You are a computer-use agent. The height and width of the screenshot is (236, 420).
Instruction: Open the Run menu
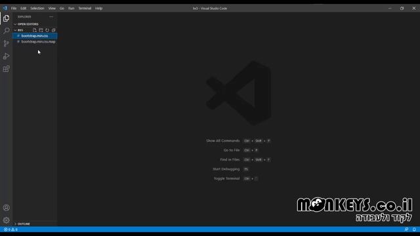[x=71, y=9]
